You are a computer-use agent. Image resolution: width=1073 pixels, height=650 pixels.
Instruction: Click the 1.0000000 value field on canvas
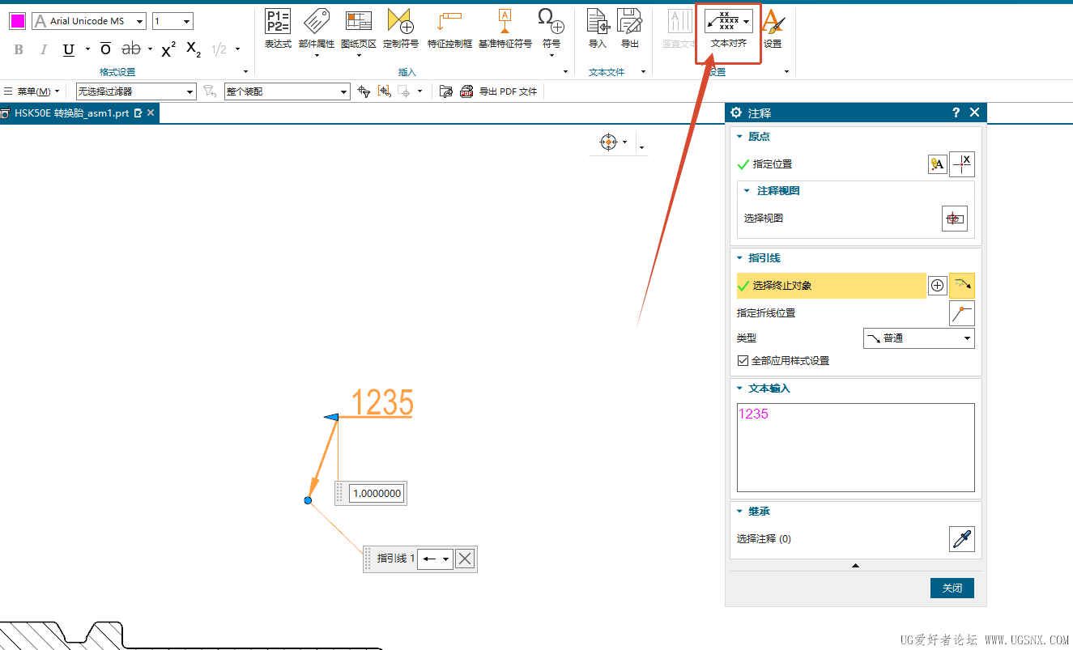point(377,493)
